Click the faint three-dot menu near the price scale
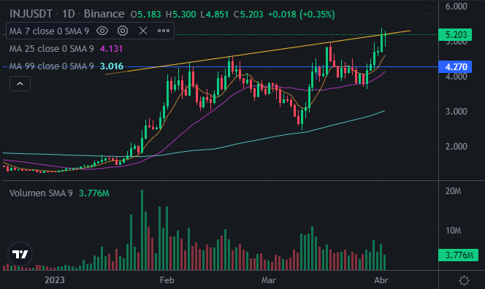This screenshot has height=289, width=485. click(427, 14)
